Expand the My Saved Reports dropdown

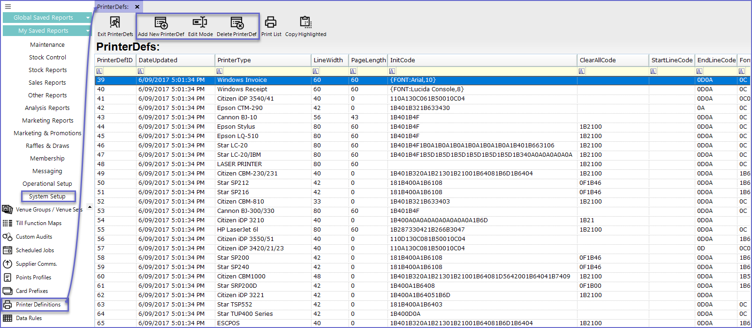[x=88, y=31]
